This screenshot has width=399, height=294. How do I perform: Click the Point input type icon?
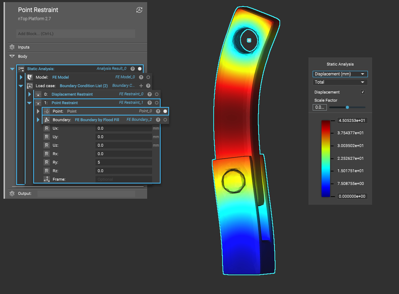coord(47,111)
